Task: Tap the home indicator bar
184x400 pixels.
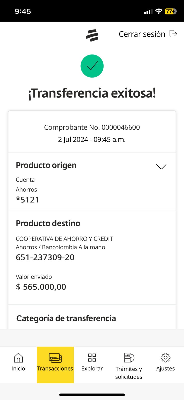Action: [92, 395]
